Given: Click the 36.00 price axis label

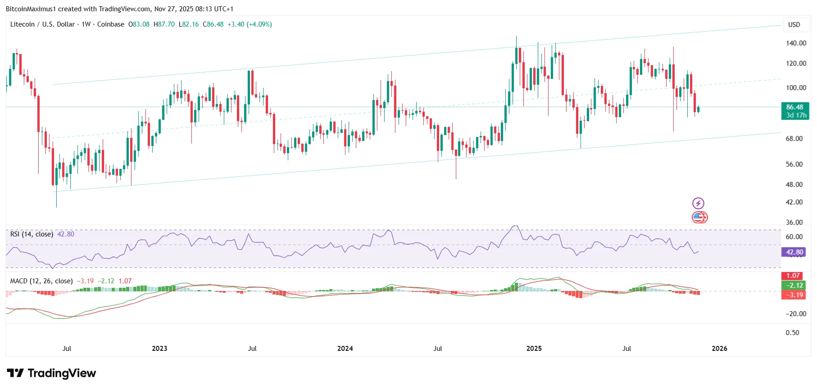Looking at the screenshot, I should (x=794, y=222).
